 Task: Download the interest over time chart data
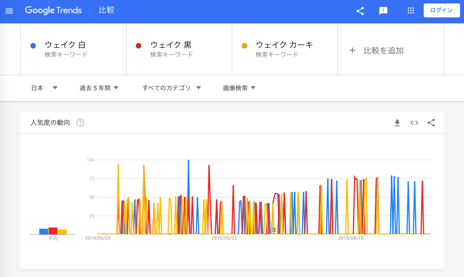pyautogui.click(x=397, y=123)
